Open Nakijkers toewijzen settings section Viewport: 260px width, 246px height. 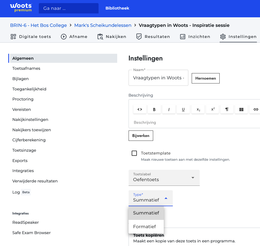[32, 130]
